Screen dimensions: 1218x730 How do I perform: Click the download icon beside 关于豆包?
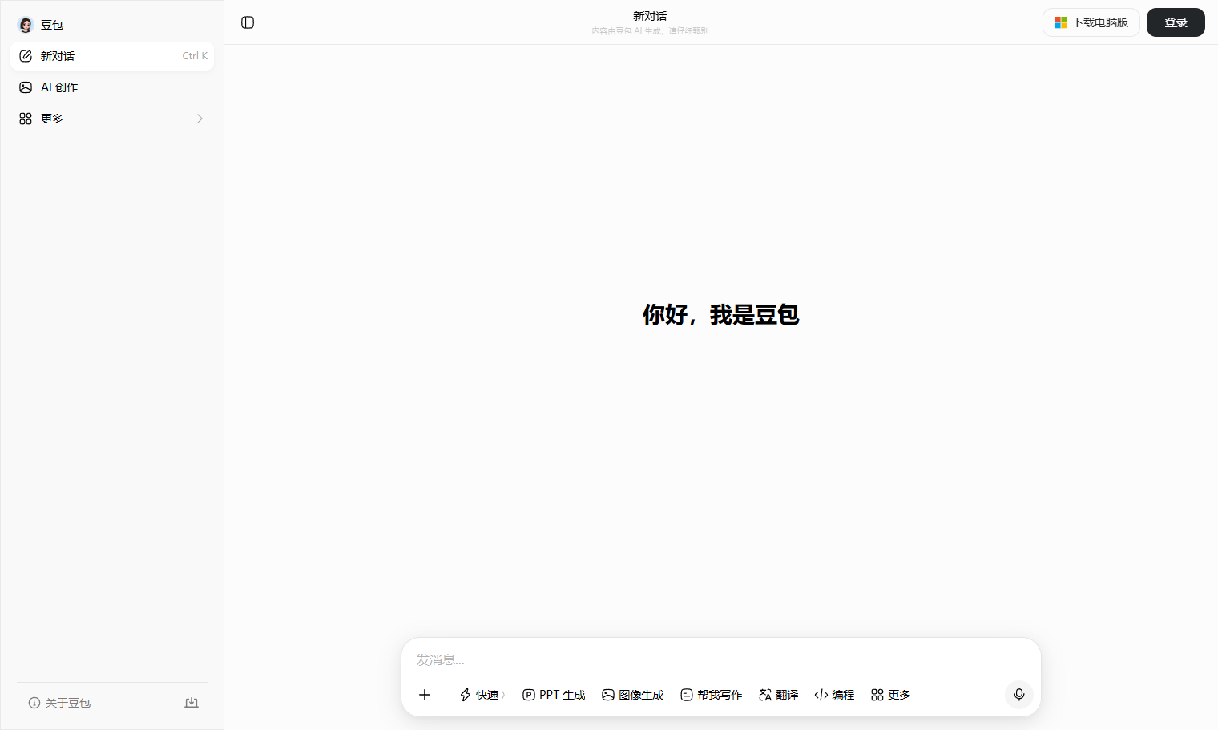[x=192, y=703]
